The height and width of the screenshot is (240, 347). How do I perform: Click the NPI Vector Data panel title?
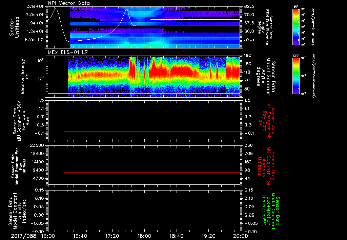pyautogui.click(x=69, y=3)
